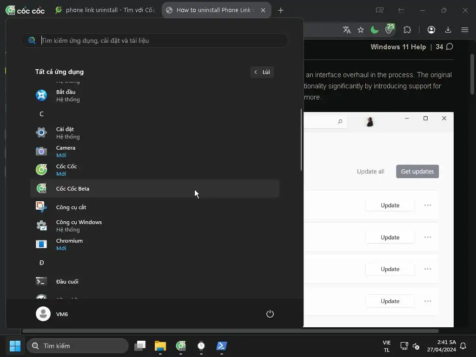
Task: Click the Get updates button in the article image
Action: 417,172
